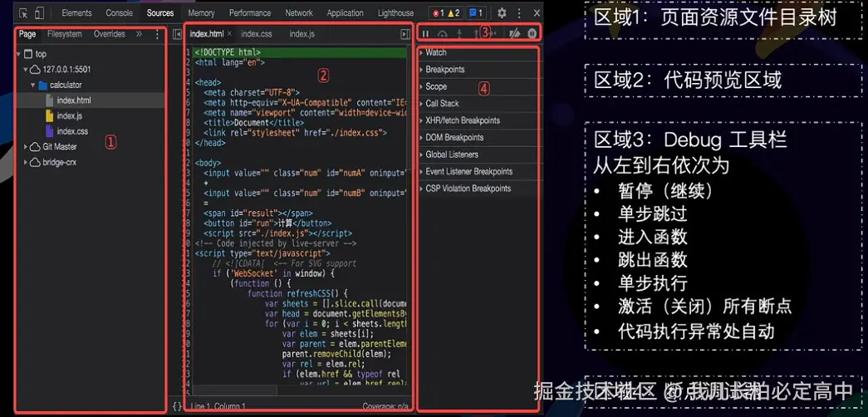Open index.js in file tree
The image size is (868, 417).
tap(69, 115)
